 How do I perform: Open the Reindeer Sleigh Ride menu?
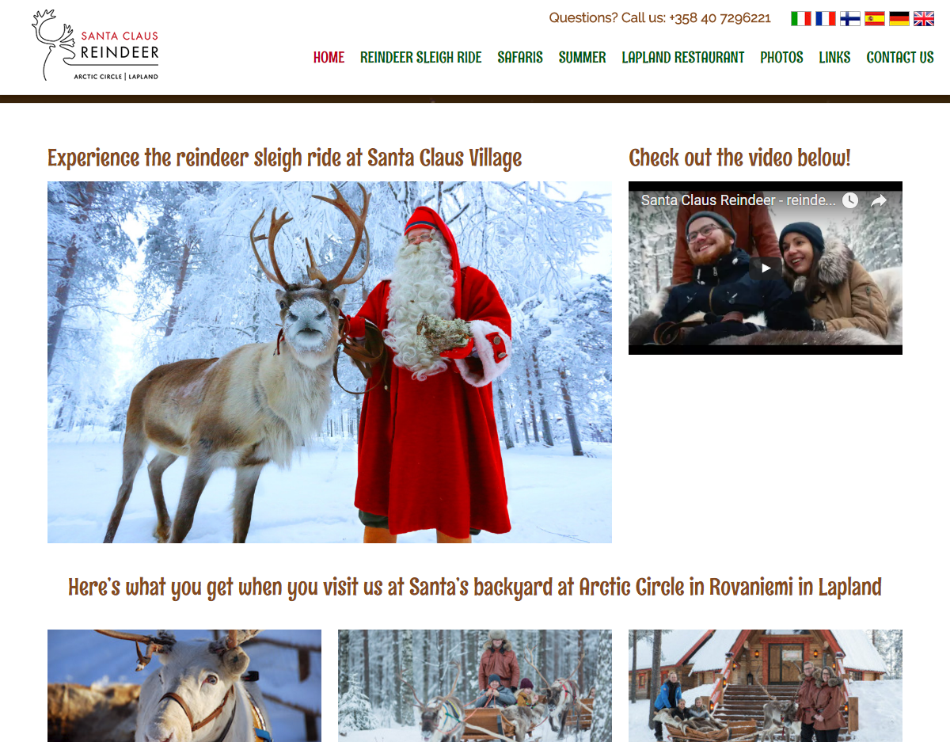tap(420, 57)
